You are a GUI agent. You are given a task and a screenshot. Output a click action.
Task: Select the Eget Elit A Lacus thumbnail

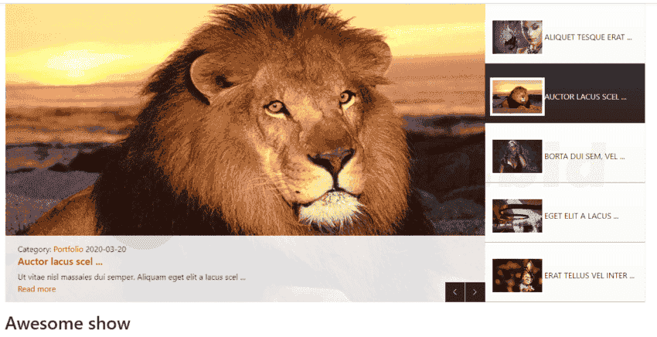click(x=517, y=216)
